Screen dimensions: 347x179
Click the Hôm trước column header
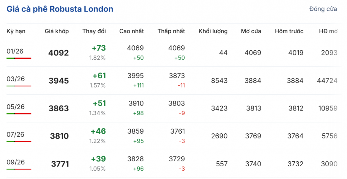click(289, 31)
